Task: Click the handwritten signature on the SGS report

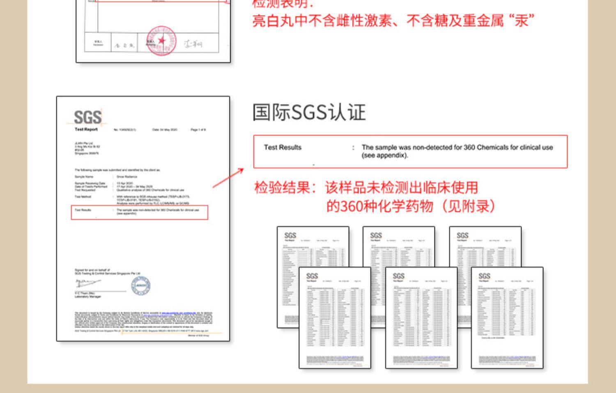Action: [x=88, y=283]
